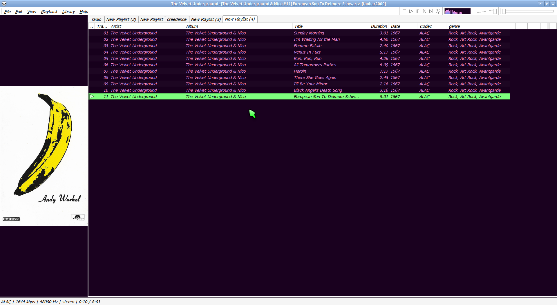Switch to New Playlist (3) tab
557x305 pixels.
pyautogui.click(x=206, y=19)
